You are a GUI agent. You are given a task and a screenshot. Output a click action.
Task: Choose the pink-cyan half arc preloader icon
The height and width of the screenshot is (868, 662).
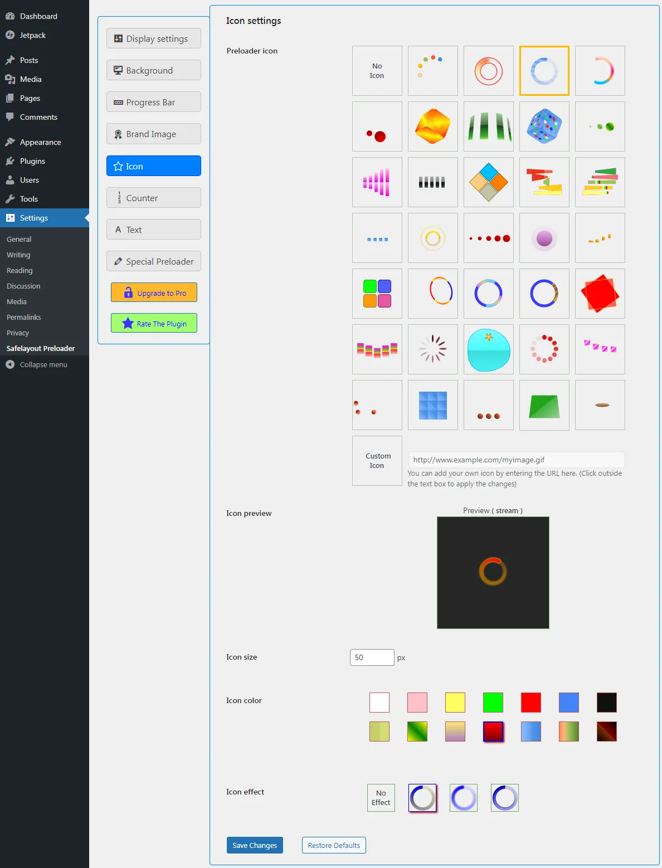(600, 71)
